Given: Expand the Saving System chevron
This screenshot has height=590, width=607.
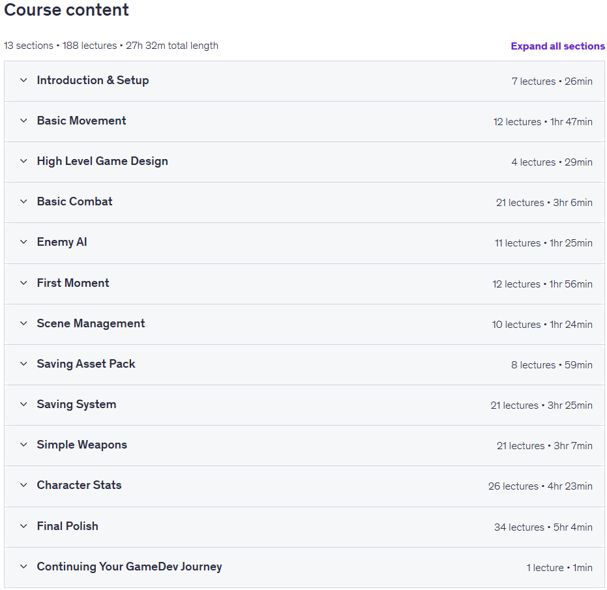Looking at the screenshot, I should (x=23, y=404).
